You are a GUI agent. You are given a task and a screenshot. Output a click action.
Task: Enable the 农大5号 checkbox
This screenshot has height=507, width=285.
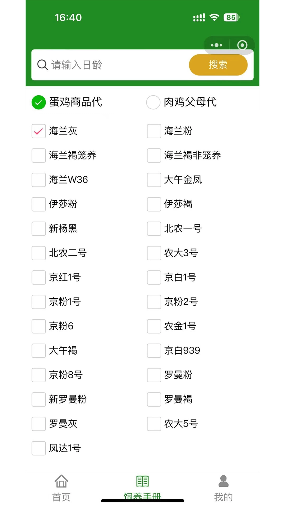click(x=153, y=424)
